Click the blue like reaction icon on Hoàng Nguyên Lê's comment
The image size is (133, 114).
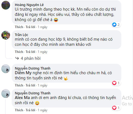pyautogui.click(x=114, y=25)
